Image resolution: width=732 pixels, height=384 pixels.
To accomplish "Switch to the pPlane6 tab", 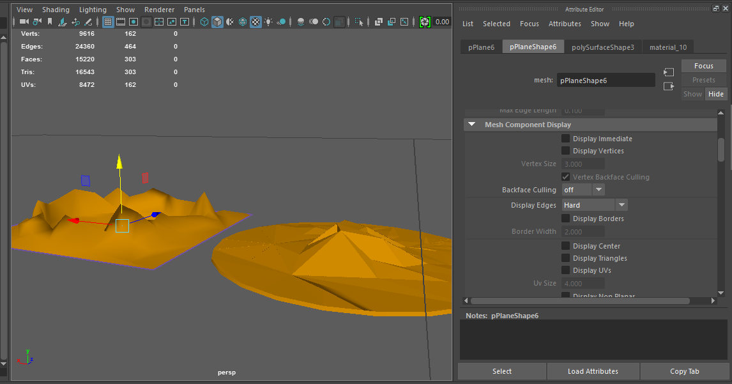I will 482,47.
